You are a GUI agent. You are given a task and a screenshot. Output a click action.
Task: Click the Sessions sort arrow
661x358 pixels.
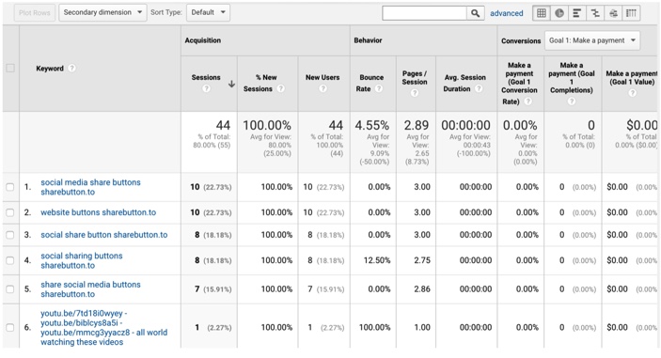(231, 85)
